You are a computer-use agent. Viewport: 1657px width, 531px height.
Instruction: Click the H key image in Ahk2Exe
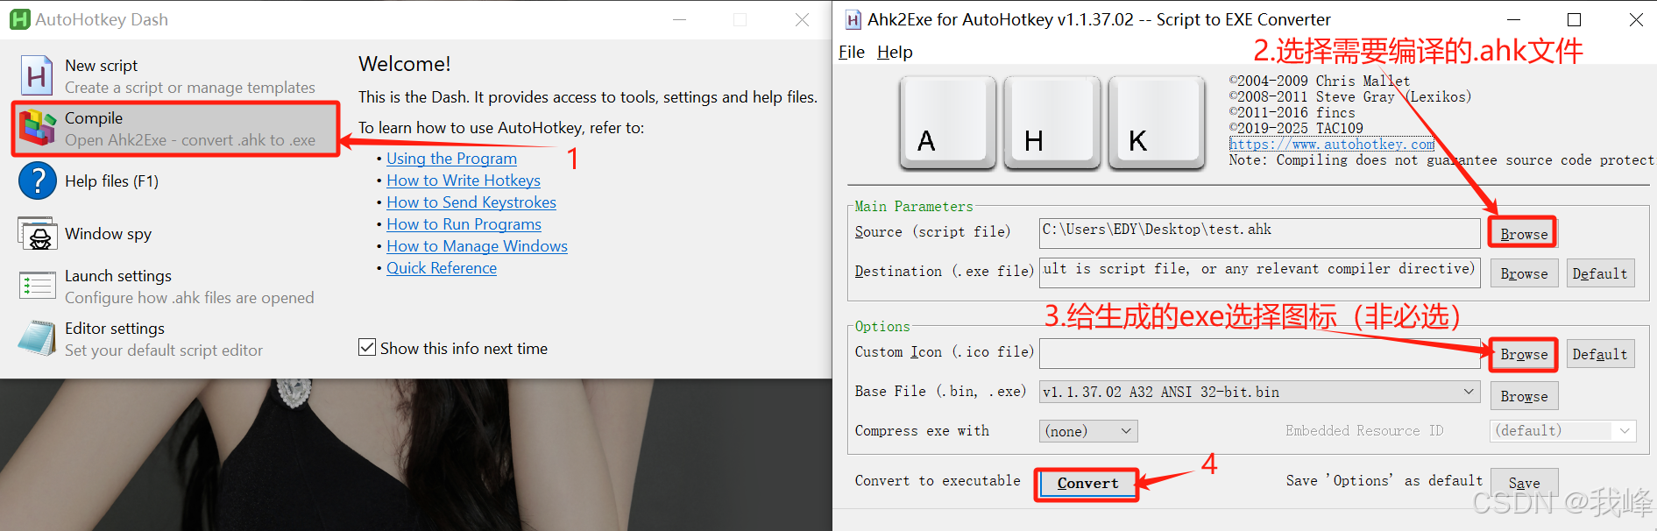click(1052, 122)
